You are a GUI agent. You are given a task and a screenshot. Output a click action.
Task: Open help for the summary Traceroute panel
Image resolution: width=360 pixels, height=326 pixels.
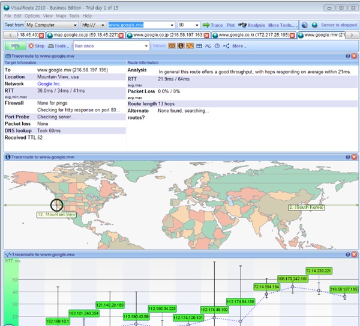(x=348, y=56)
